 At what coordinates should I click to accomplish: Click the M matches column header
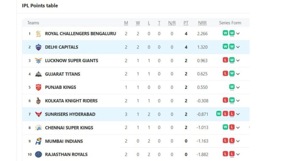(126, 23)
